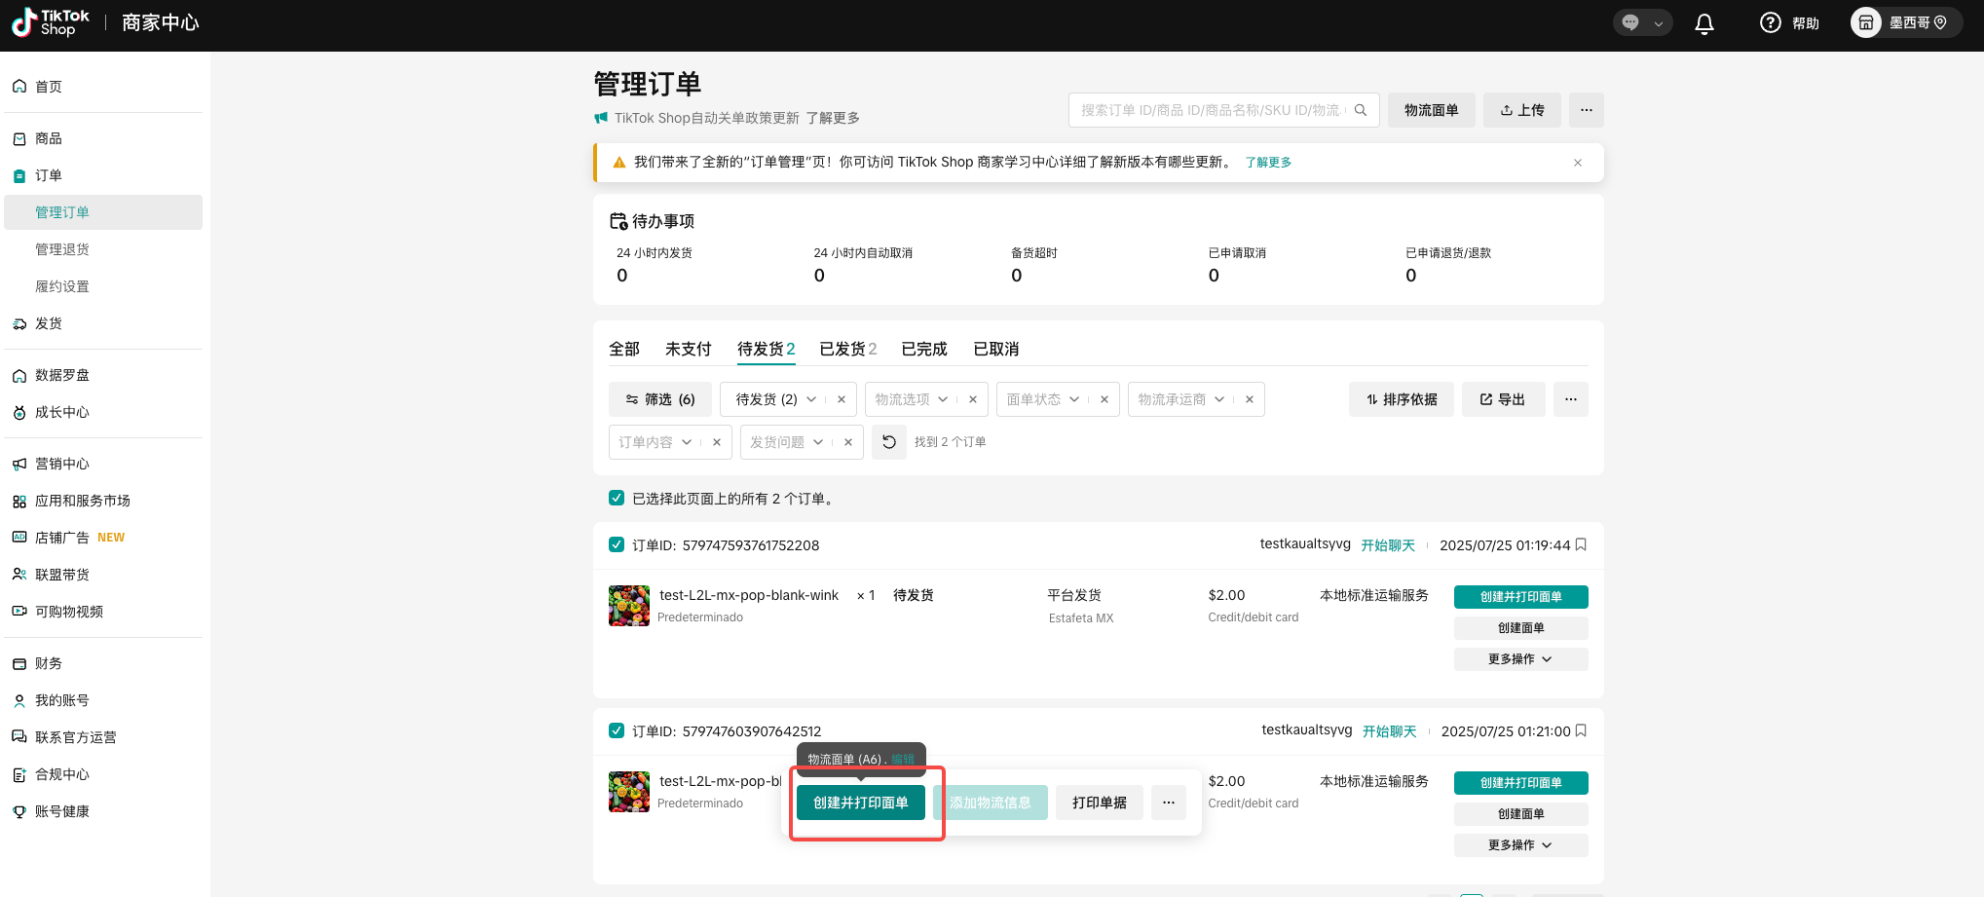The height and width of the screenshot is (897, 1984).
Task: Click the search magnifier icon
Action: 1361,110
